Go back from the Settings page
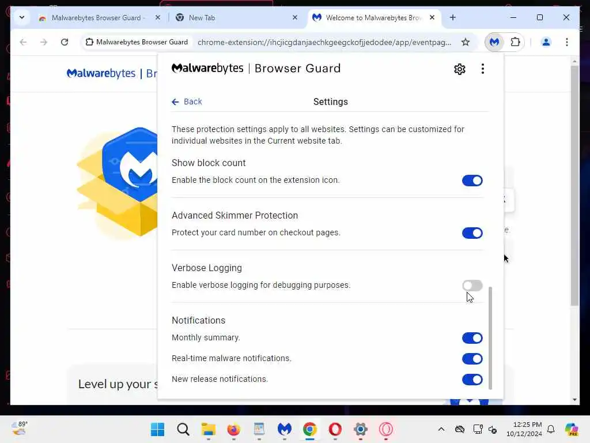This screenshot has height=443, width=590. point(187,102)
